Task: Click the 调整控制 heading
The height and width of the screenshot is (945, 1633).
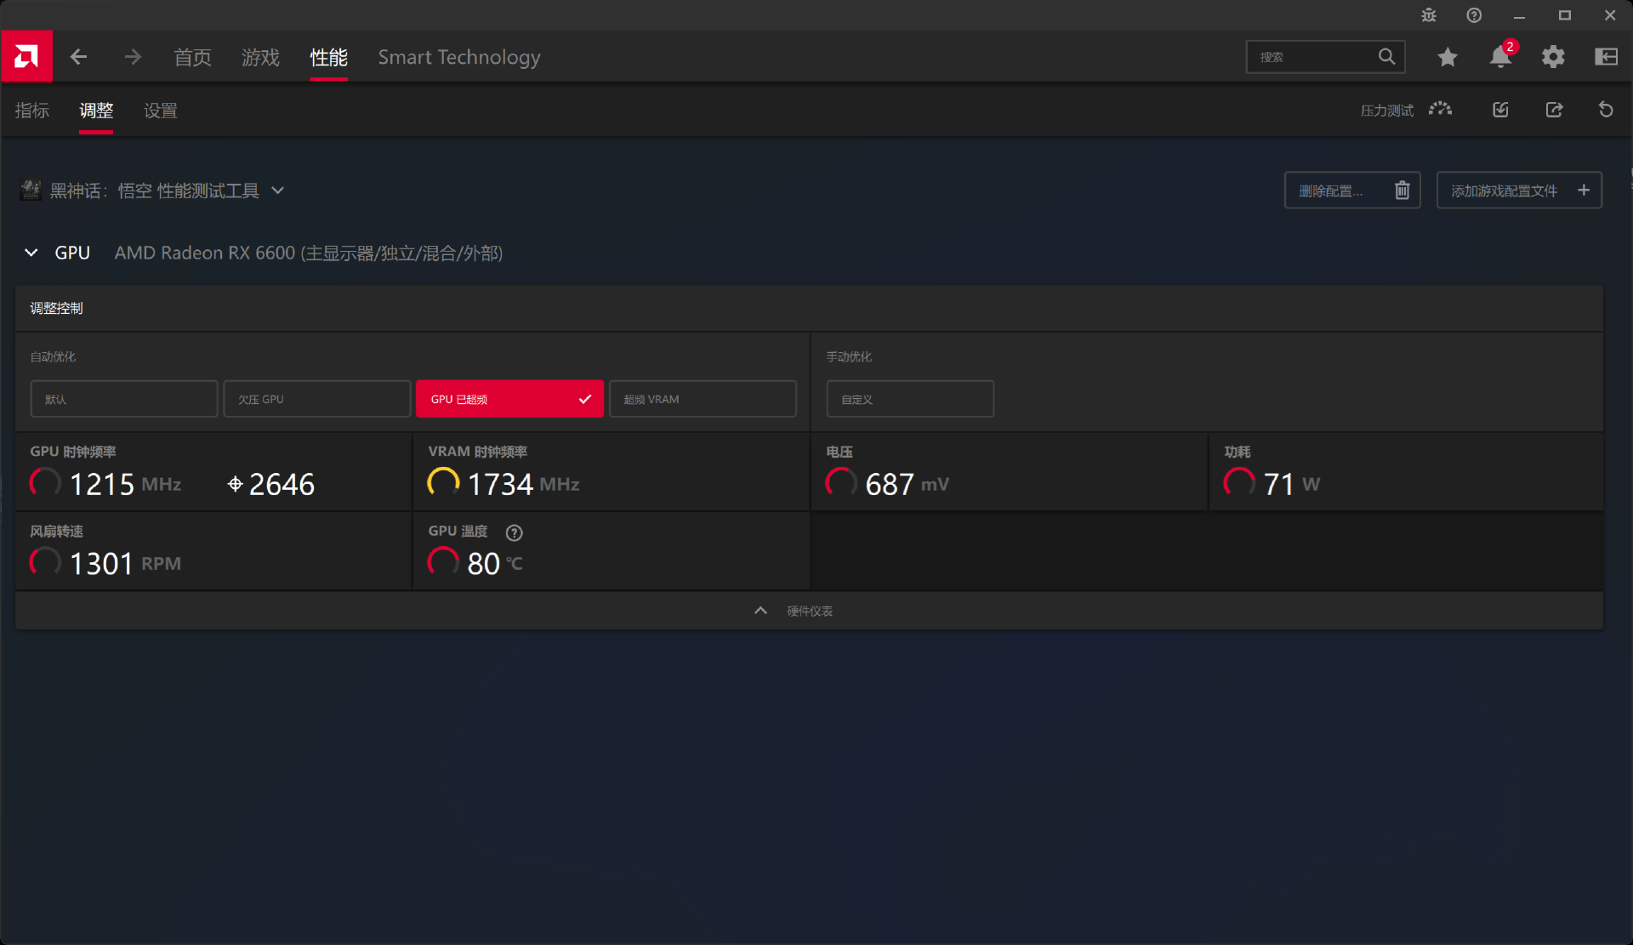Action: click(x=56, y=308)
